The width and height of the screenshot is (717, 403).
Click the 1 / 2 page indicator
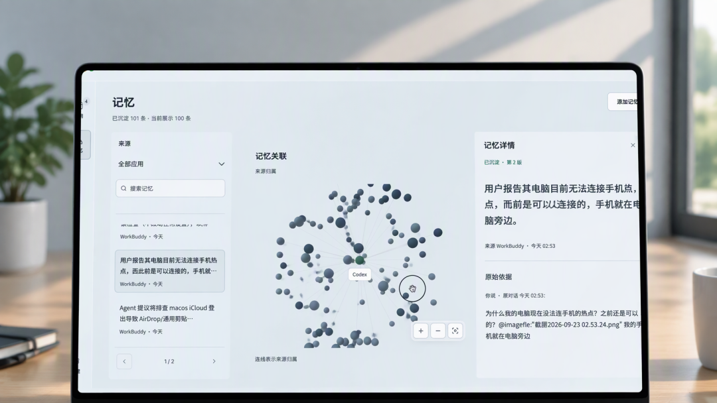[x=169, y=361]
